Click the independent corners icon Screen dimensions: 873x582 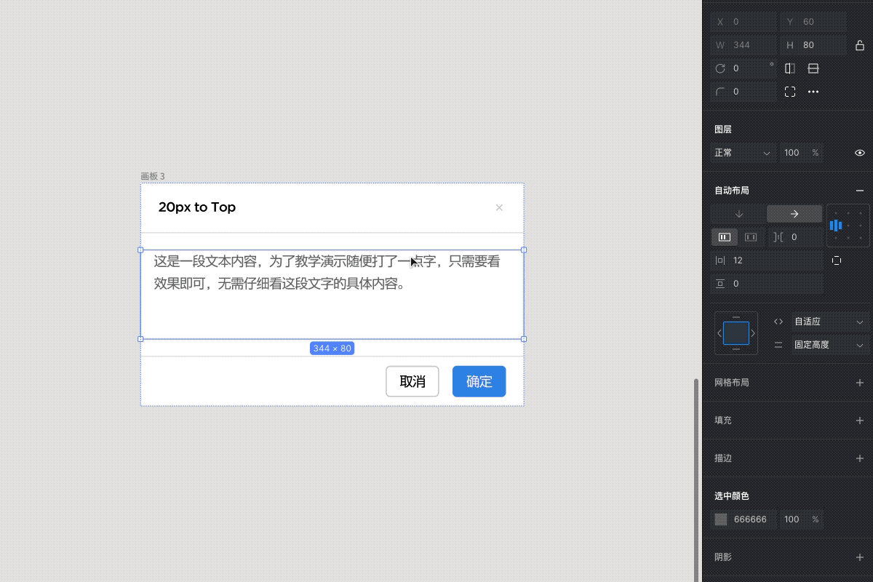coord(790,92)
